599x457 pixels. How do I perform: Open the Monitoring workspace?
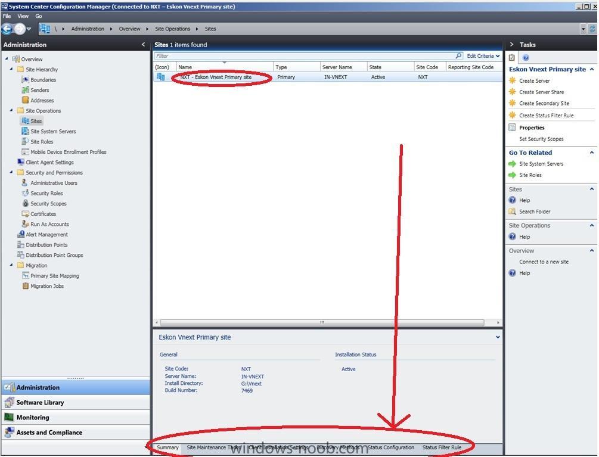coord(76,417)
